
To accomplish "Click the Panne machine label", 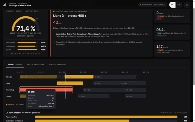I will pyautogui.click(x=12, y=117).
